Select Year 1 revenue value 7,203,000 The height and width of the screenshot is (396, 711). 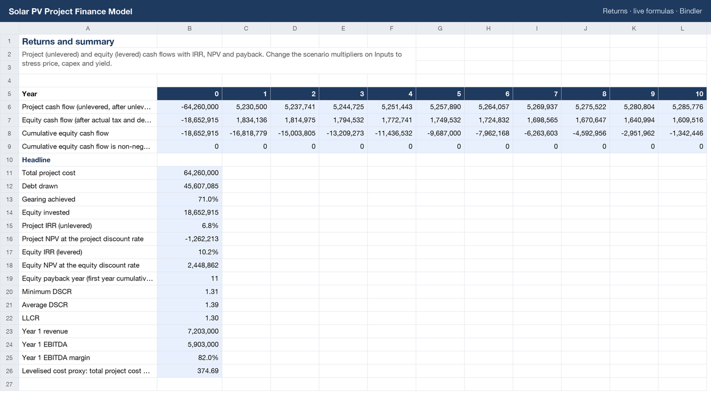189,331
